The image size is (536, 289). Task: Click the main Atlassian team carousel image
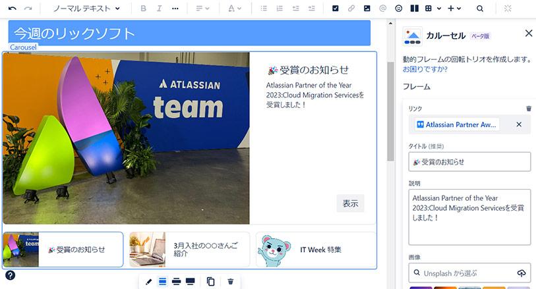(126, 138)
